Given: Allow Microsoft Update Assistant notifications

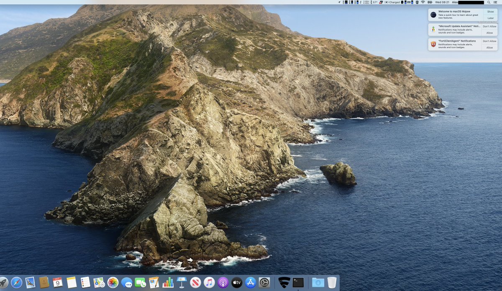Looking at the screenshot, I should [x=489, y=33].
